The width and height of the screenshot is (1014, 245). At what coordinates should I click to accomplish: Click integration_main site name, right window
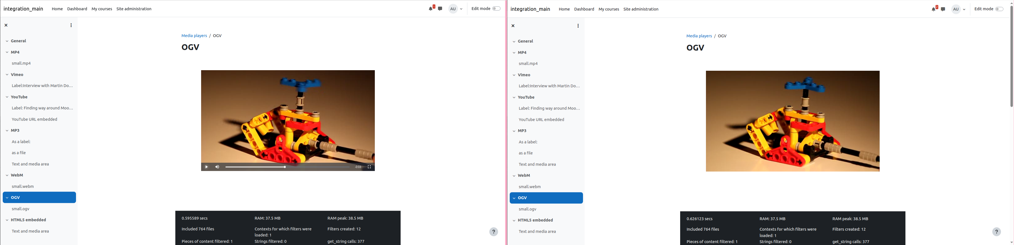(x=530, y=9)
